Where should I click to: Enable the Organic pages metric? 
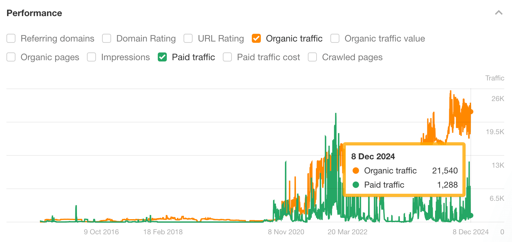pos(11,57)
